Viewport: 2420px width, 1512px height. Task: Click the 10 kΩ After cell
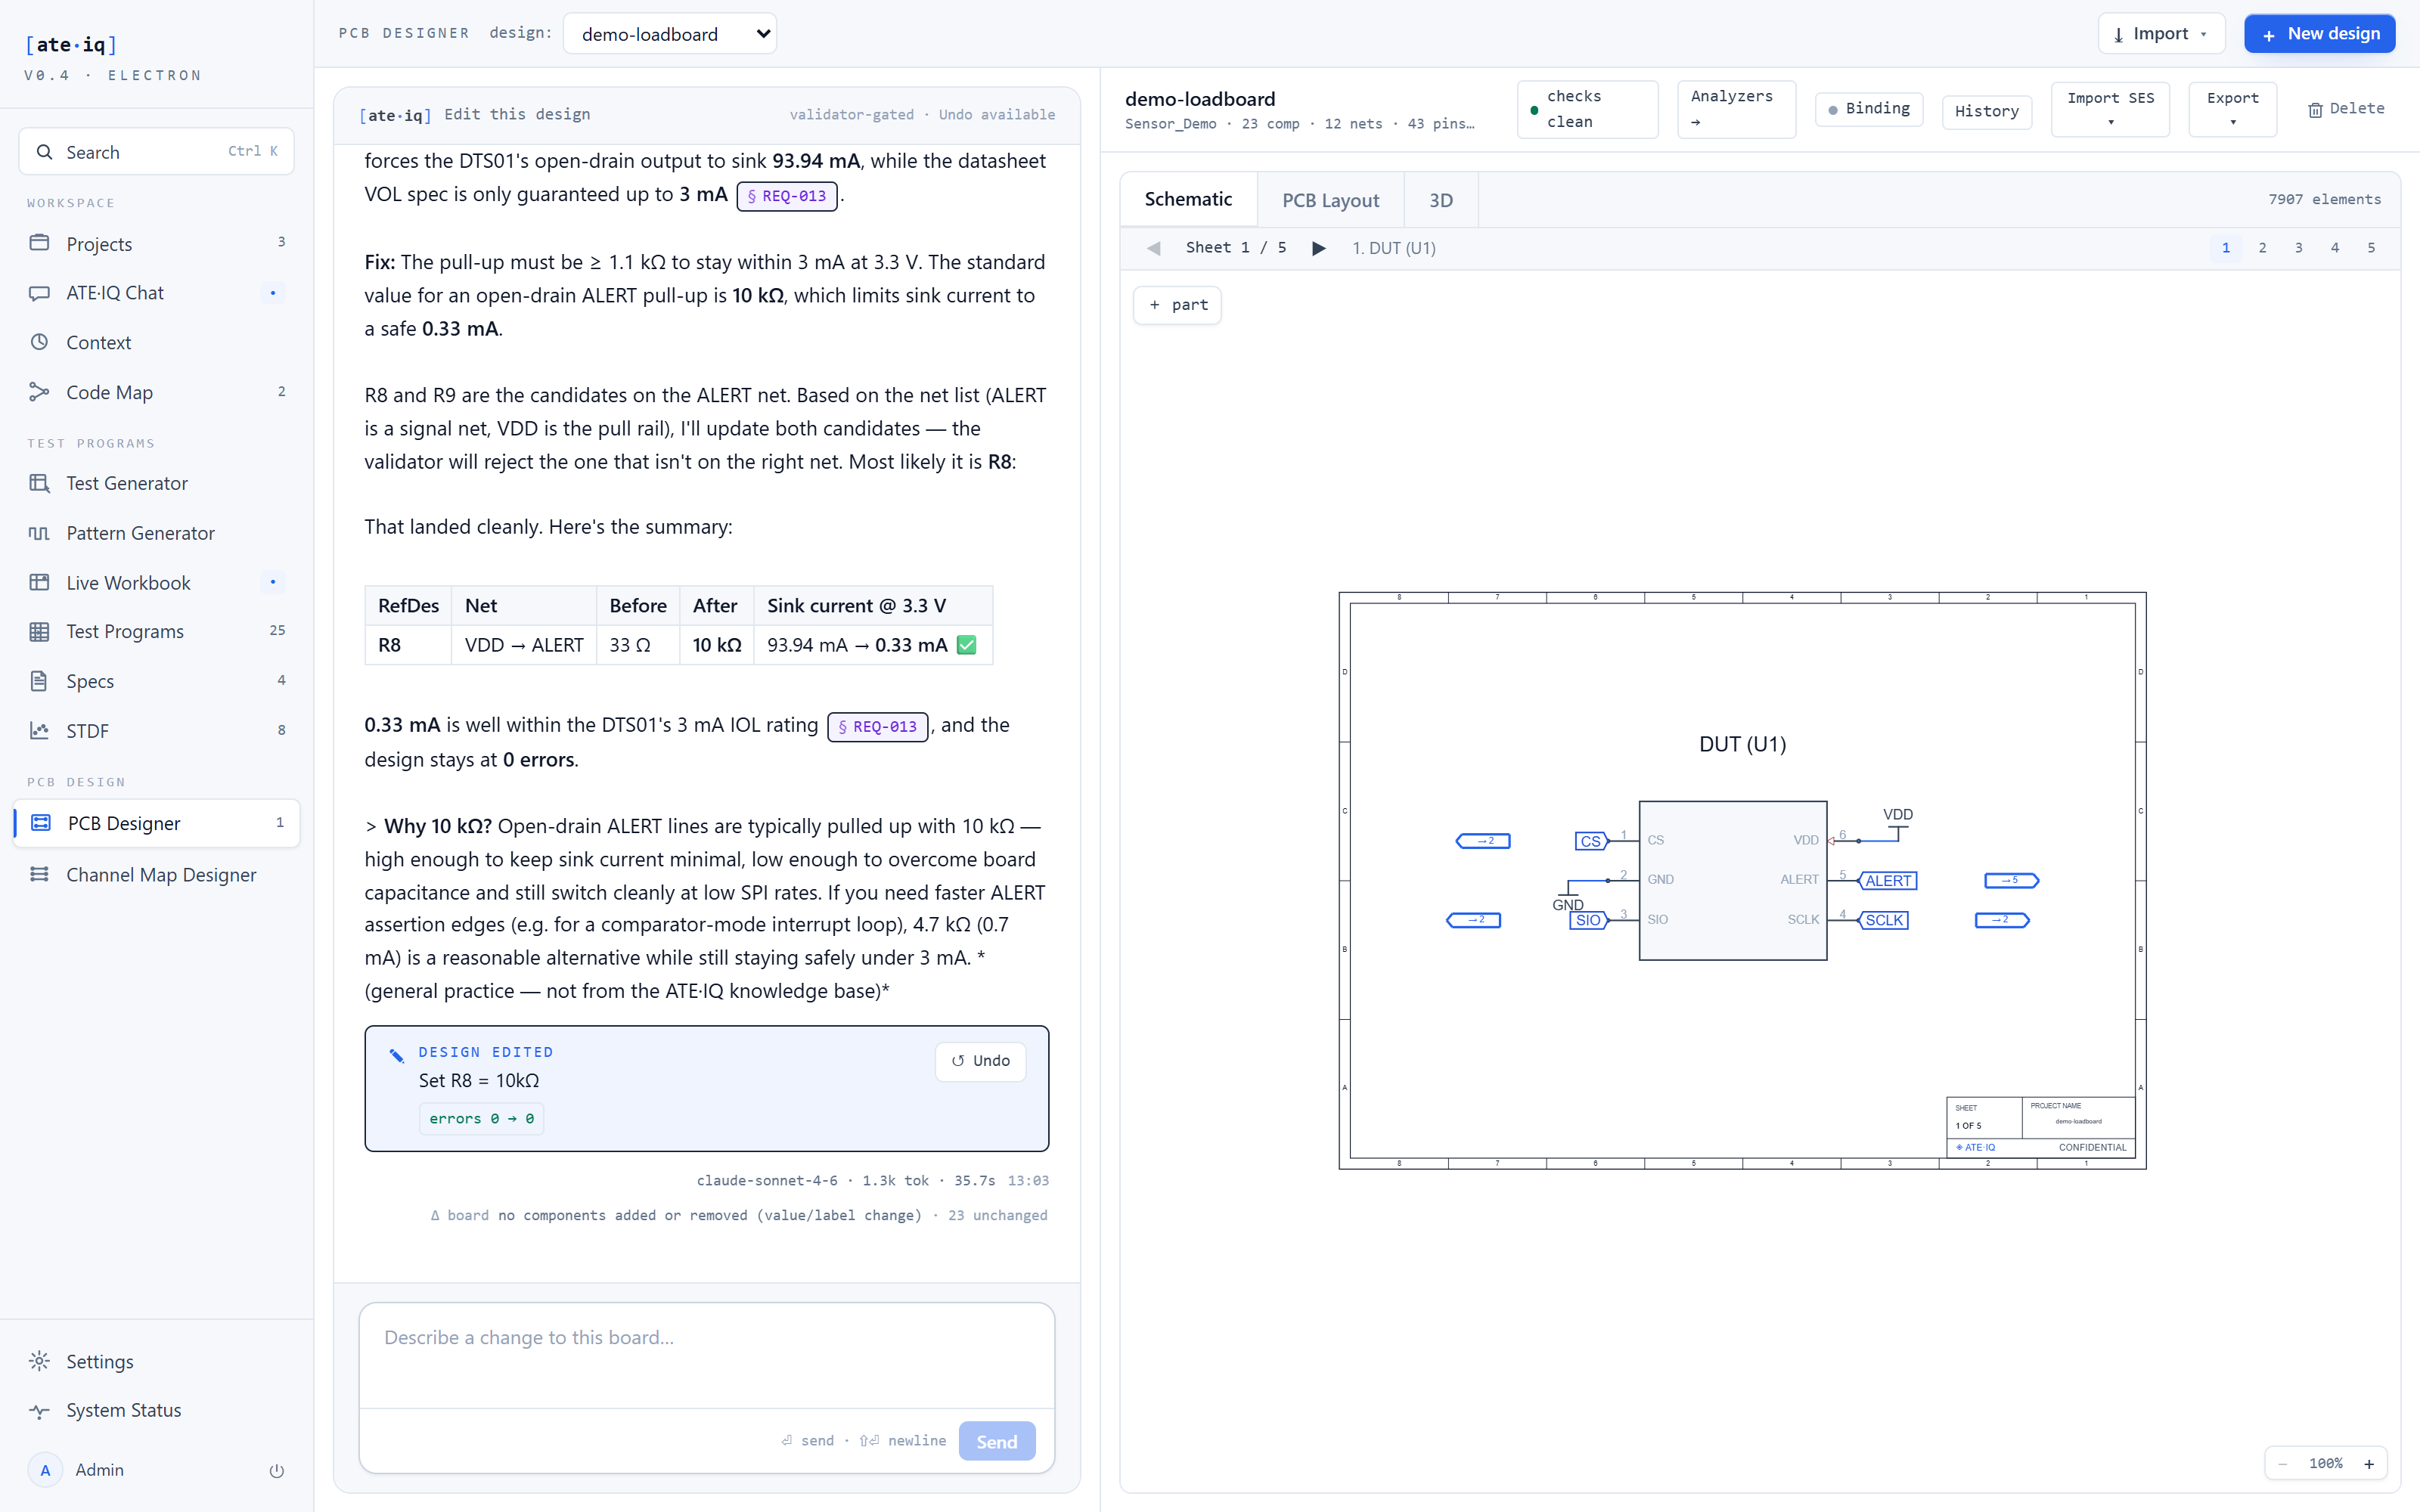pyautogui.click(x=716, y=645)
